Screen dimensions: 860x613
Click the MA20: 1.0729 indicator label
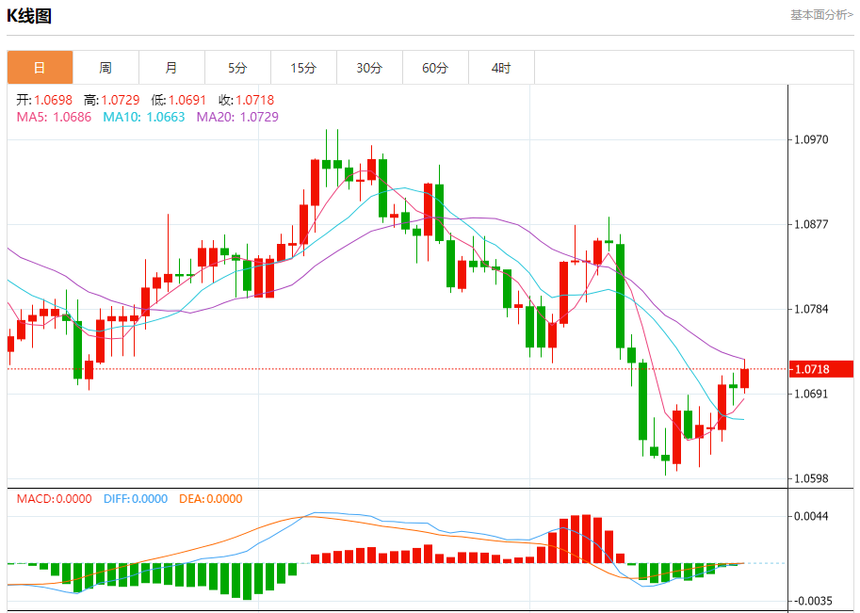click(x=237, y=117)
